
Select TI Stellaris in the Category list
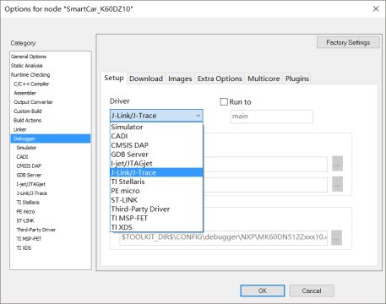point(28,203)
